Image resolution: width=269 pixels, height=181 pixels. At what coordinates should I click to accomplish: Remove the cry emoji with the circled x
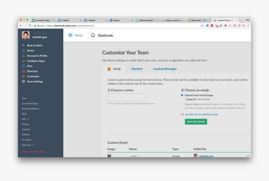[x=248, y=156]
